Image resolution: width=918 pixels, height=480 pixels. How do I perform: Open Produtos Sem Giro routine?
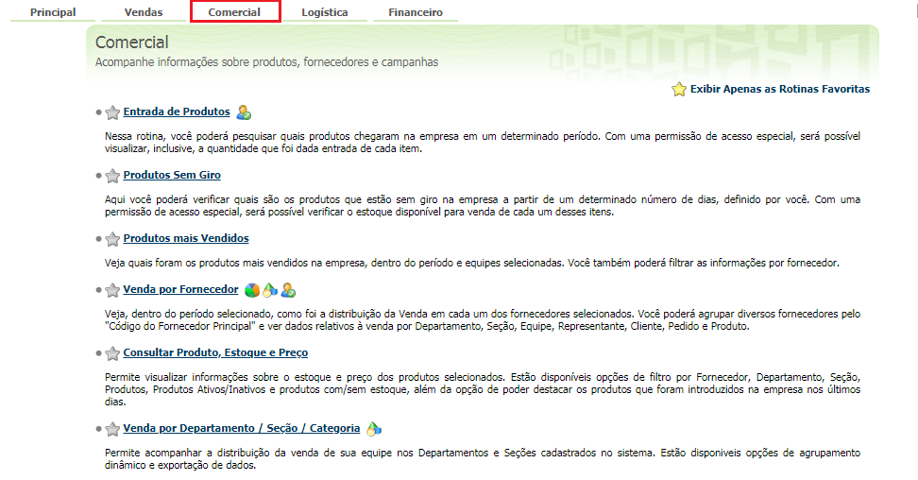[172, 175]
